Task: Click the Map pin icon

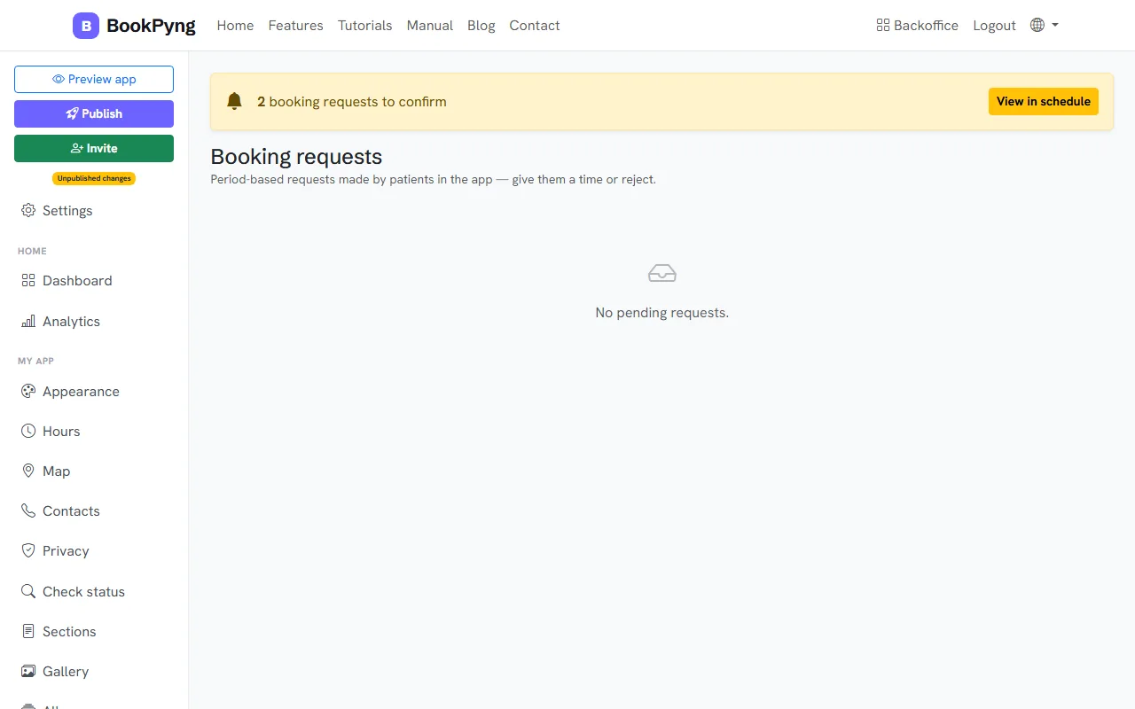Action: 28,471
